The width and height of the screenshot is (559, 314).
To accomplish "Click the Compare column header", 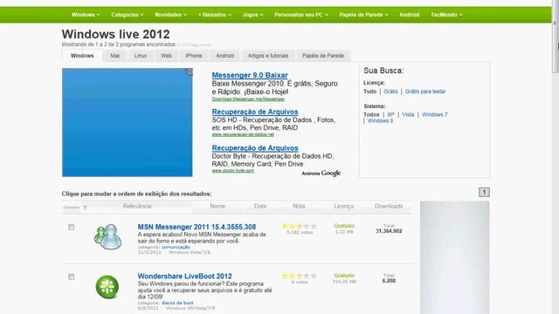I will click(x=72, y=208).
